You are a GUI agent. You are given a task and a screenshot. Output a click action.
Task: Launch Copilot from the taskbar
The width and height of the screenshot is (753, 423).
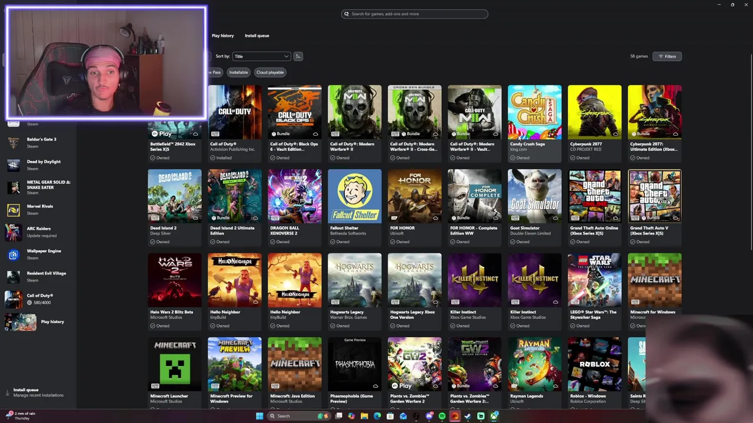(x=351, y=416)
